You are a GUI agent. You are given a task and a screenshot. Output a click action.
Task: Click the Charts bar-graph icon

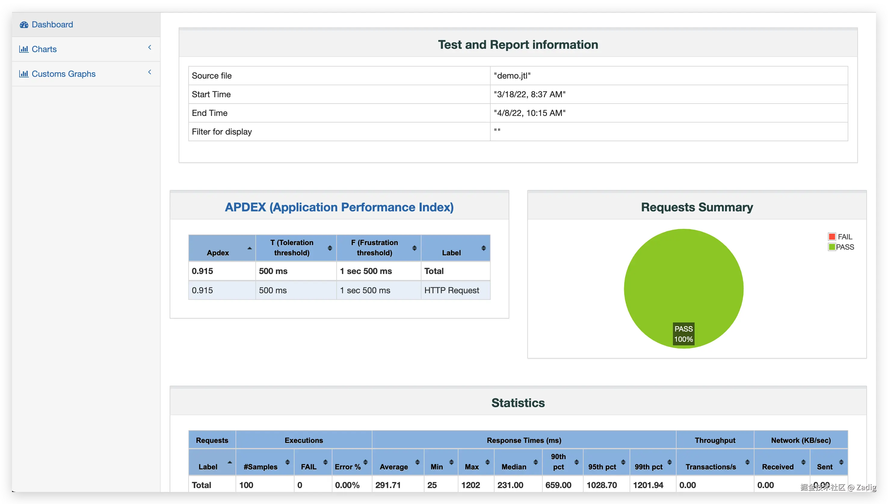[24, 49]
